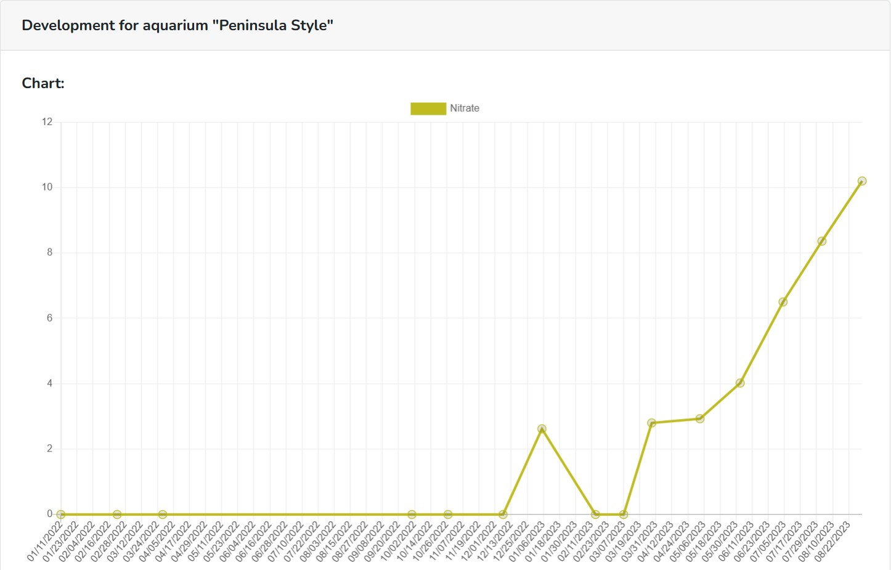Click the zero point just before the first spike
This screenshot has height=570, width=891.
click(503, 515)
